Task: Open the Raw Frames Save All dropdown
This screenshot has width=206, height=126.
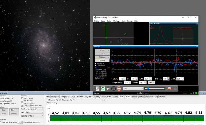Action: [x=37, y=109]
